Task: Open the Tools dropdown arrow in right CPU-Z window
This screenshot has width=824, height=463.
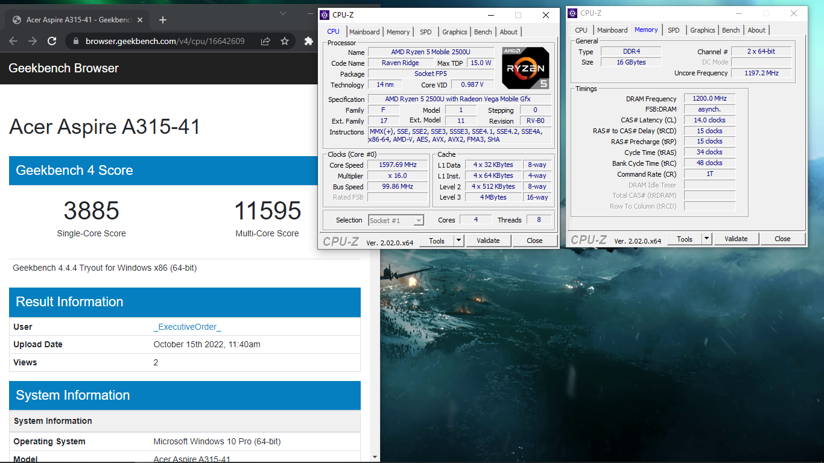Action: click(707, 239)
